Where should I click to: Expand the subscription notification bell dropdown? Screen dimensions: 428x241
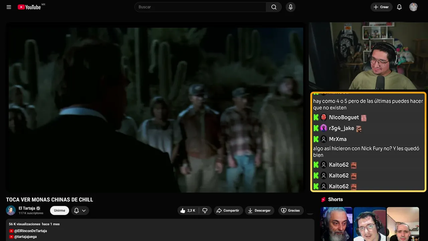tap(80, 211)
